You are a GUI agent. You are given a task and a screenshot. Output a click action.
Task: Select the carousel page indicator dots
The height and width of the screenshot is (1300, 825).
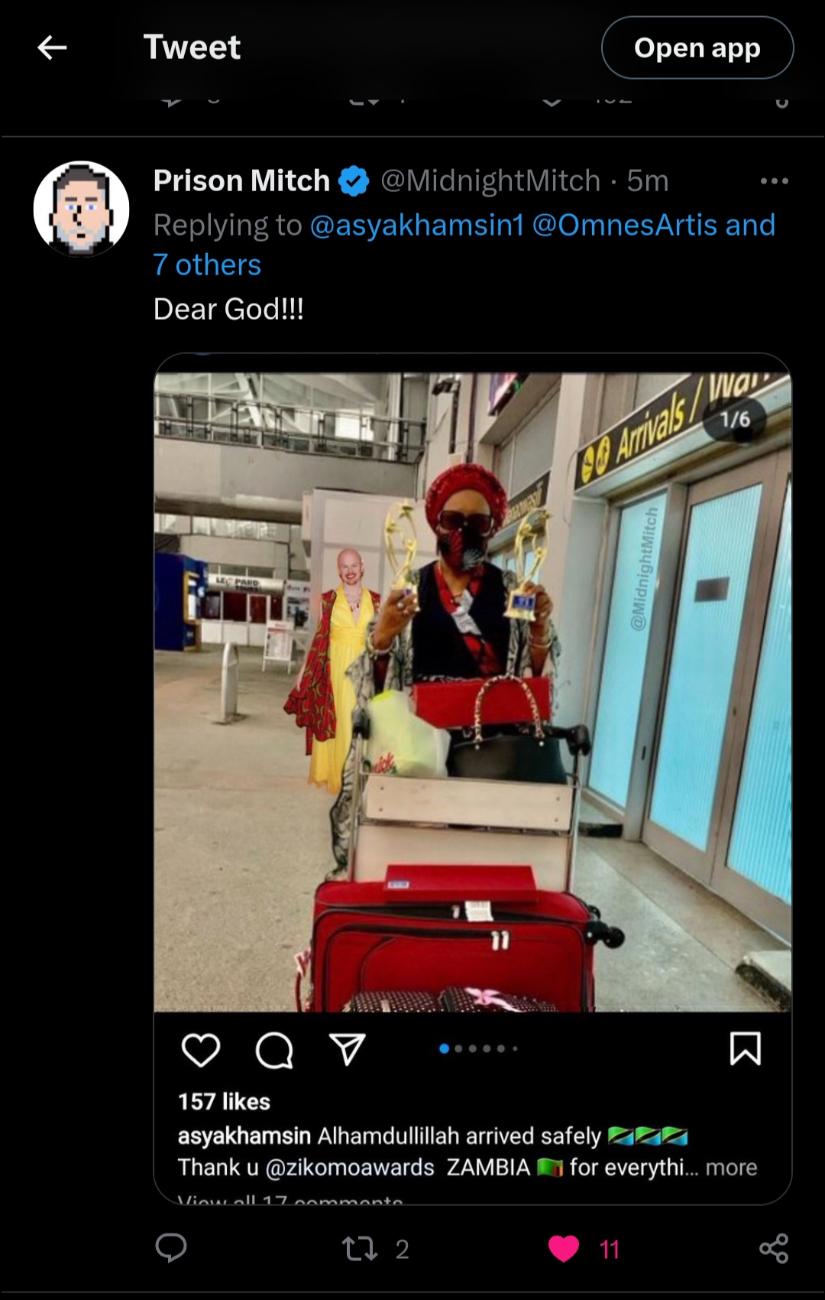(x=478, y=1048)
